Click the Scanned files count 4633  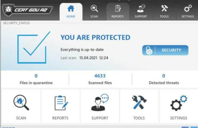100,76
